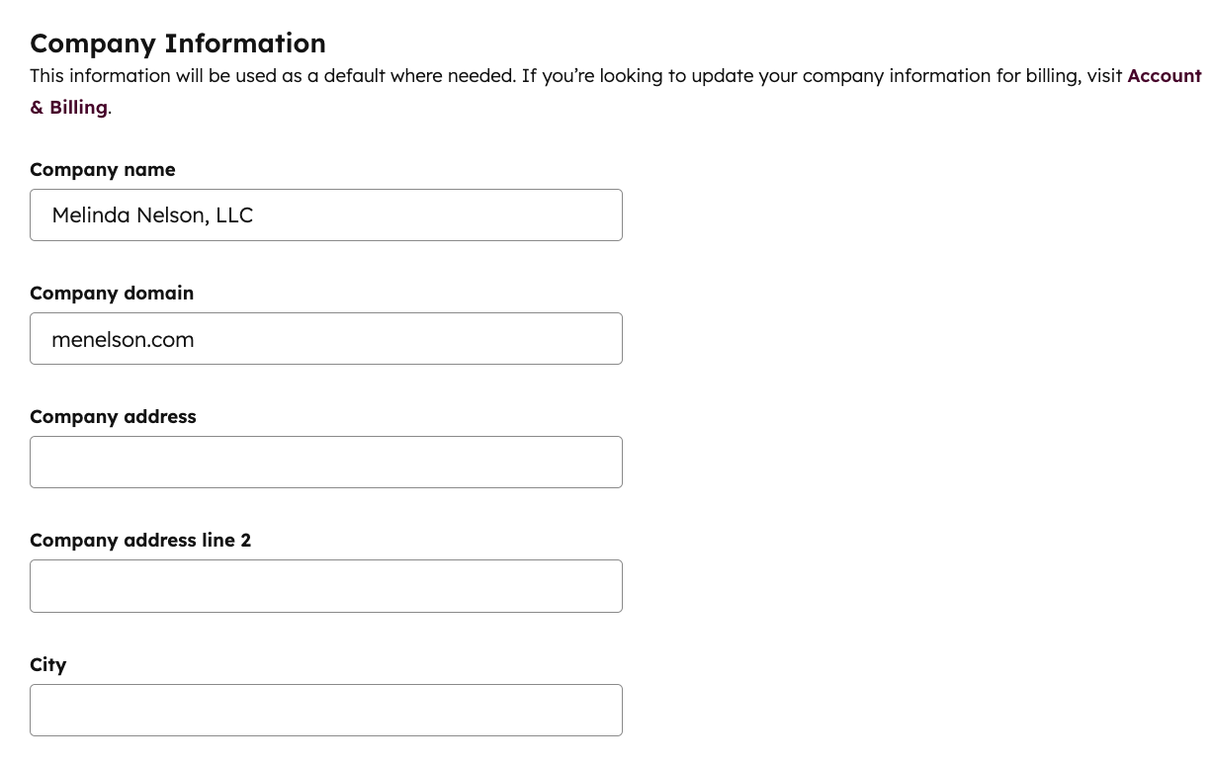Screen dimensions: 1212x767
Task: Click the descriptive paragraph below the heading
Action: [578, 75]
